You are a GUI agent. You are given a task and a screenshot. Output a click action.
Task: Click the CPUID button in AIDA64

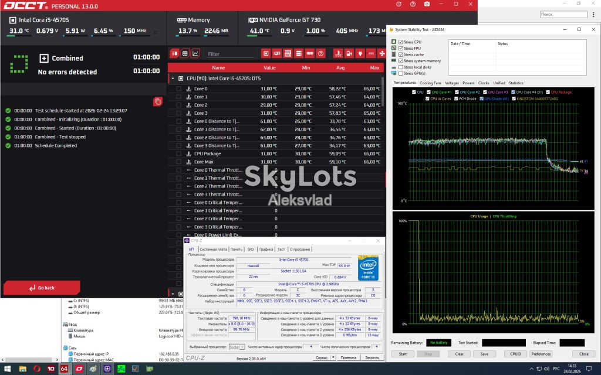(x=515, y=354)
